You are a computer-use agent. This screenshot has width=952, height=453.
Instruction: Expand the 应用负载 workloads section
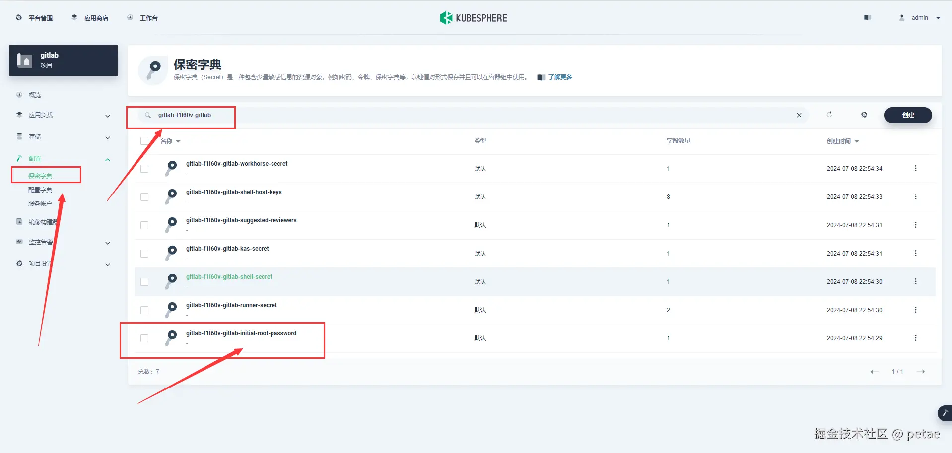point(64,115)
